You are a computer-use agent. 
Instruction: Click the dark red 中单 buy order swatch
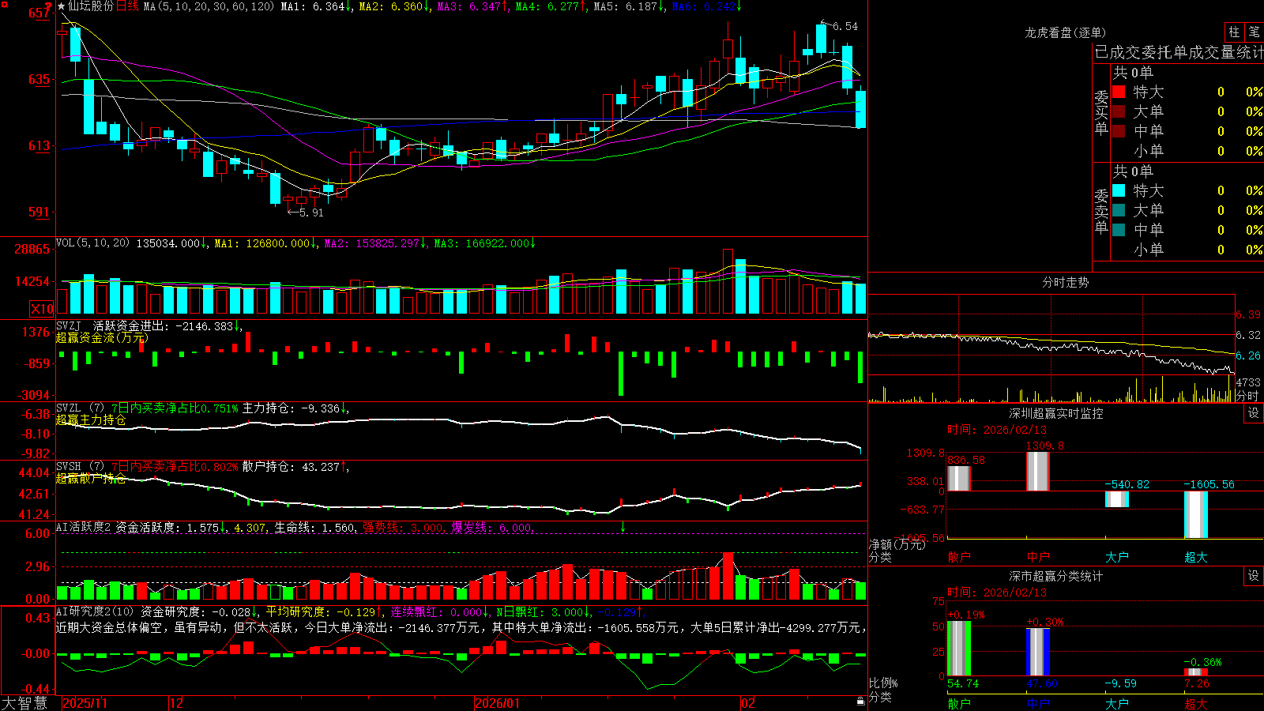tap(1119, 131)
